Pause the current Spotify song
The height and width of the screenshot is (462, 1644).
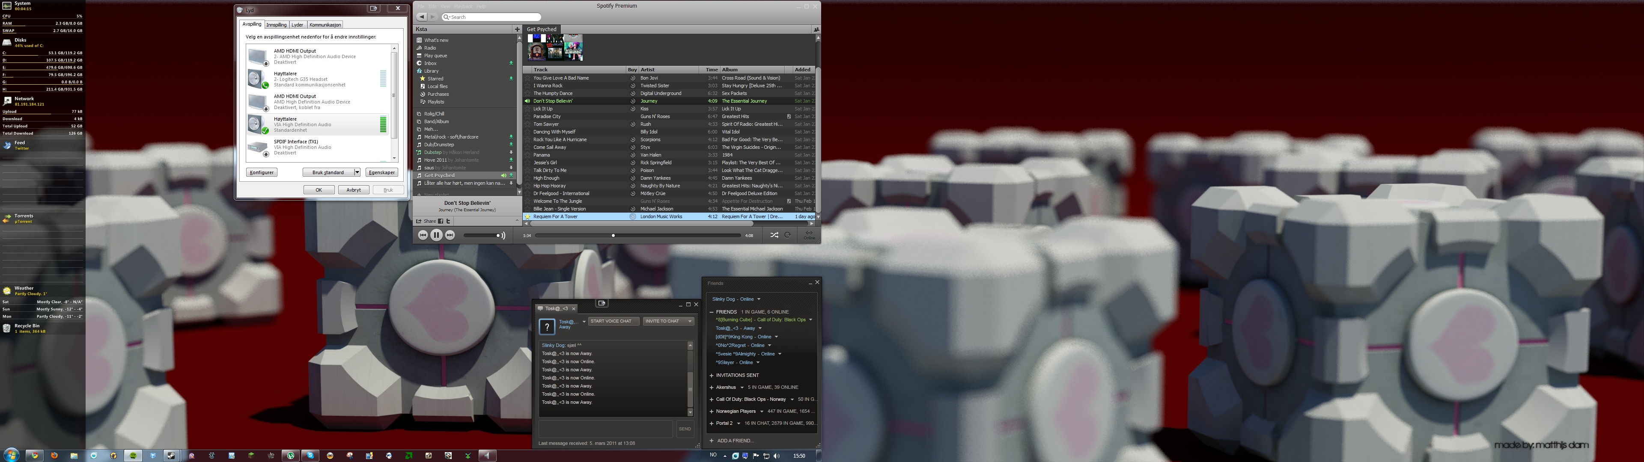[x=437, y=235]
